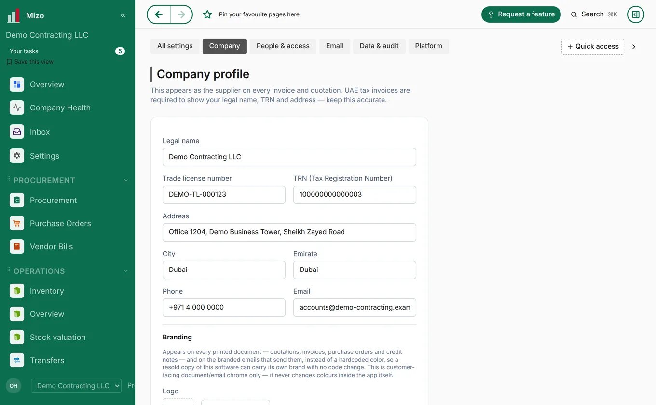Open the Search box in the header

pos(594,14)
